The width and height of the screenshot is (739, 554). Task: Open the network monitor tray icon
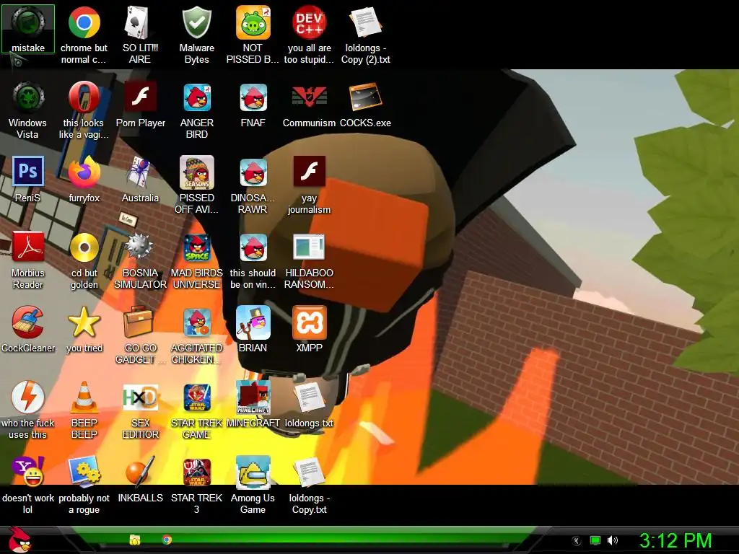595,540
